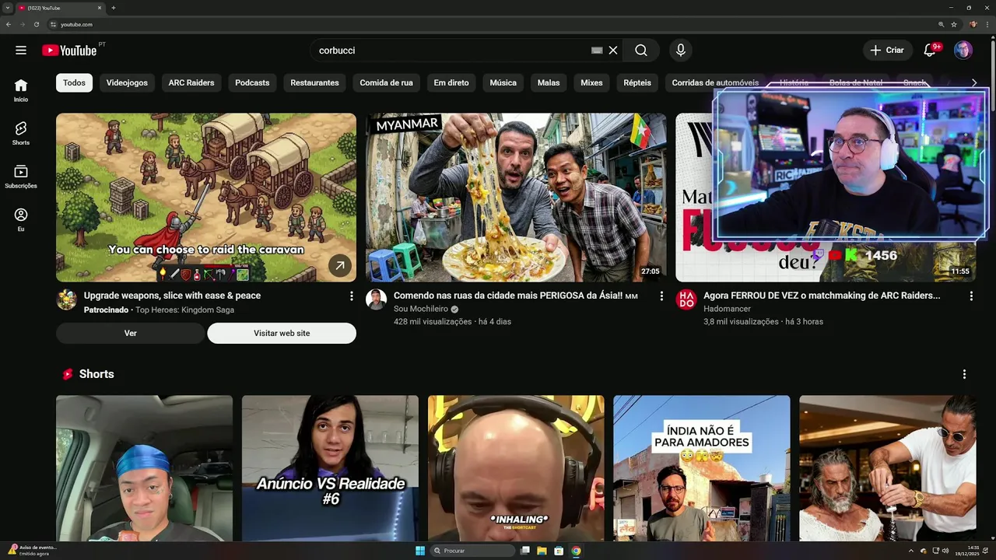Viewport: 996px width, 560px height.
Task: Click the taskbar Procurar search box
Action: pos(473,551)
